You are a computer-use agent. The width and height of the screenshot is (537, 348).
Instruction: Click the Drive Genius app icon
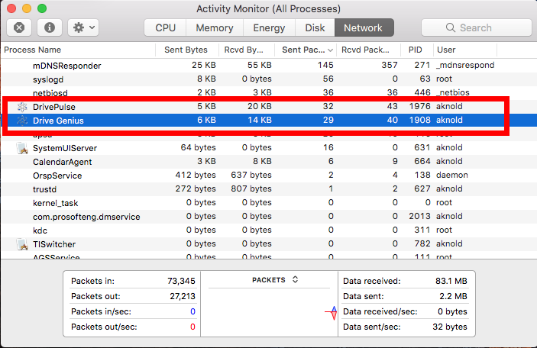[22, 121]
